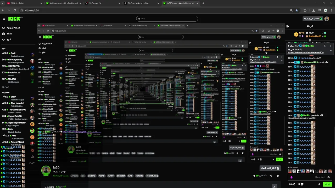Open timothyrandy's Wuthering Waves channel
The width and height of the screenshot is (335, 188).
click(x=18, y=61)
